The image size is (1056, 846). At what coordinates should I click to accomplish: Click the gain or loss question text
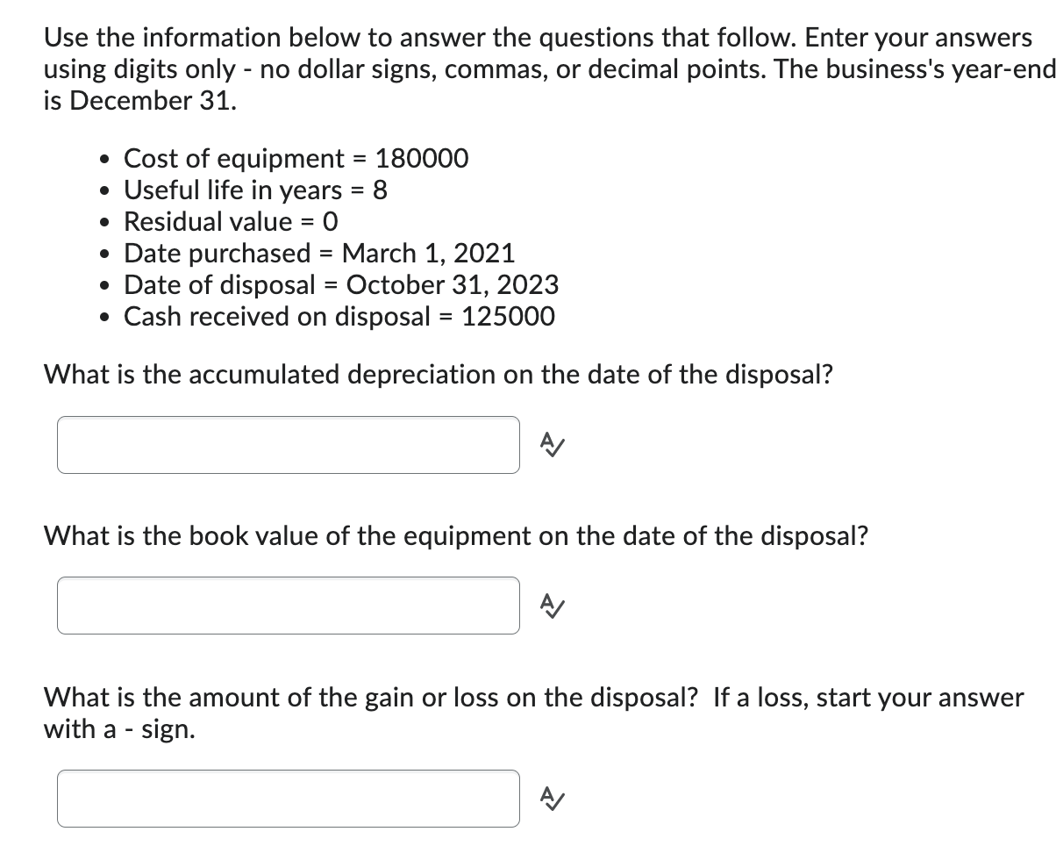click(x=534, y=698)
